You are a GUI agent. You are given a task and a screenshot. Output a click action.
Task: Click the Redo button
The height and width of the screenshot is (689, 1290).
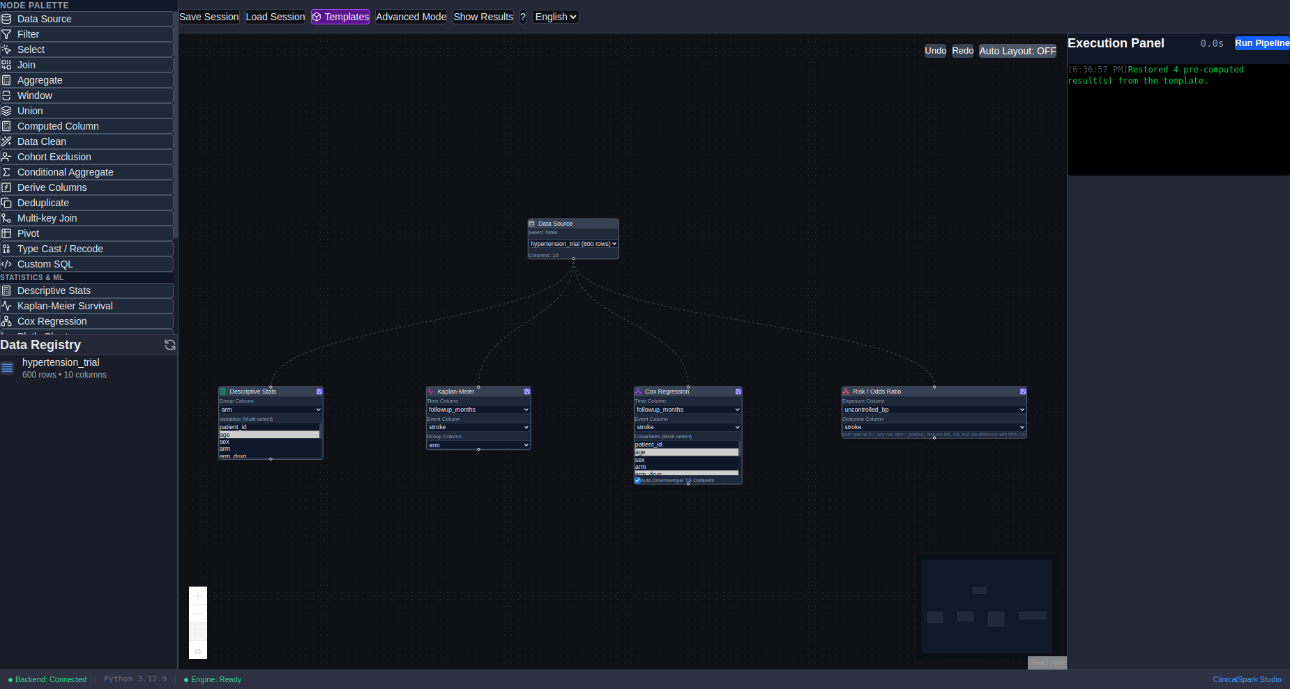(x=963, y=51)
